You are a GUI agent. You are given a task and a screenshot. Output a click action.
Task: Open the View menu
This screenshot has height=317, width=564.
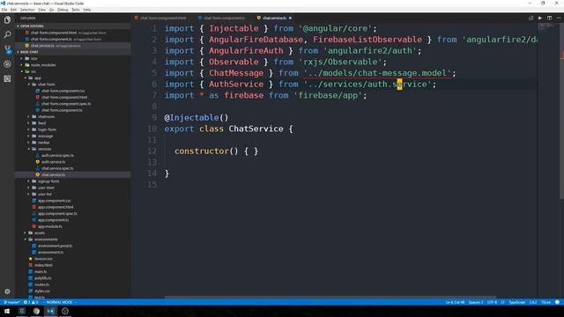click(x=42, y=10)
